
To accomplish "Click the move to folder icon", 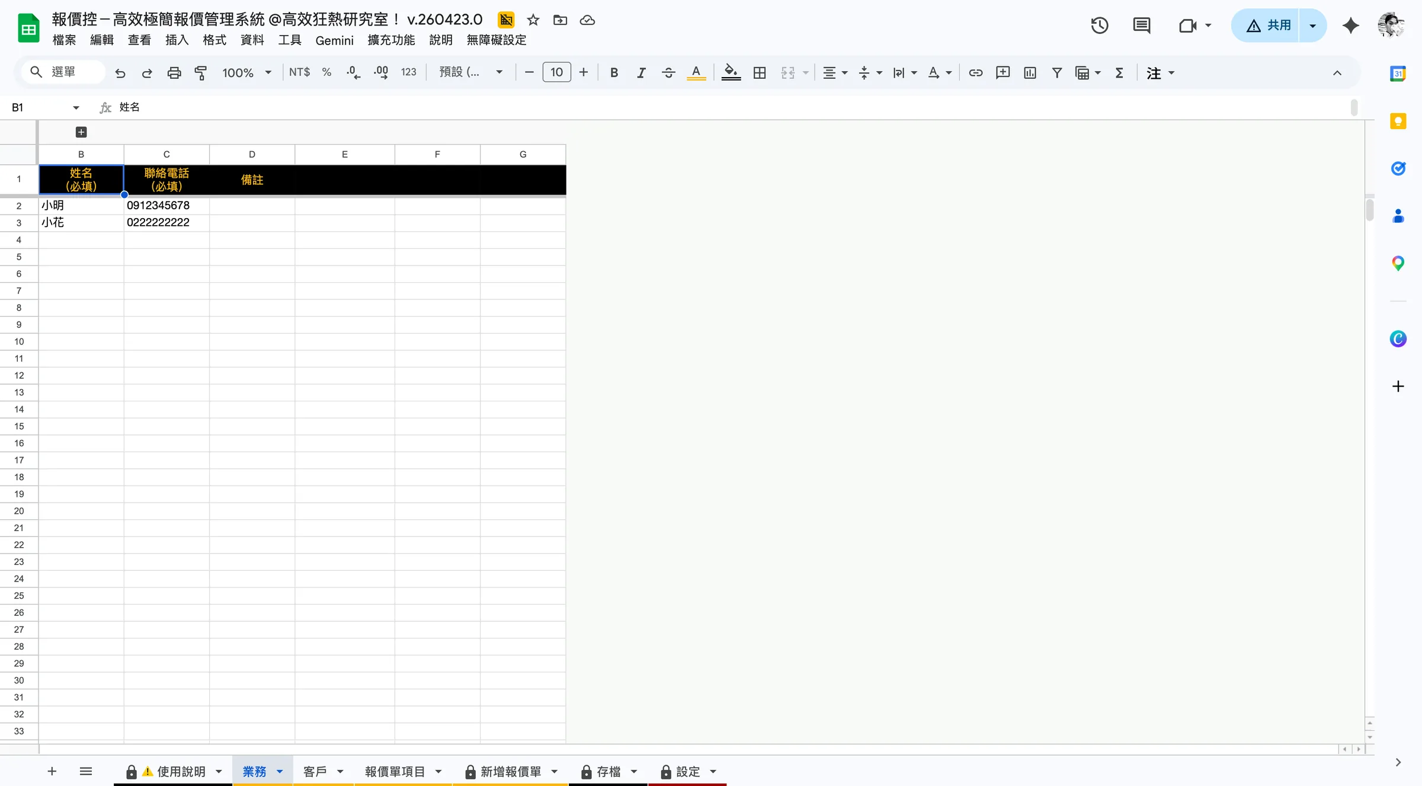I will point(560,20).
